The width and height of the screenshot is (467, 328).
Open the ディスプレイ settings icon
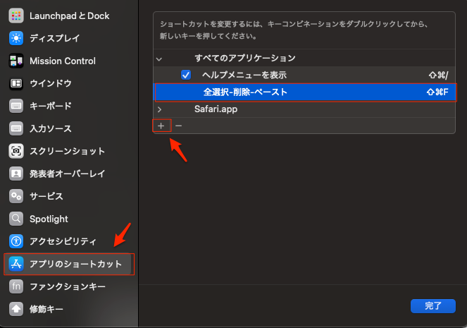point(17,38)
